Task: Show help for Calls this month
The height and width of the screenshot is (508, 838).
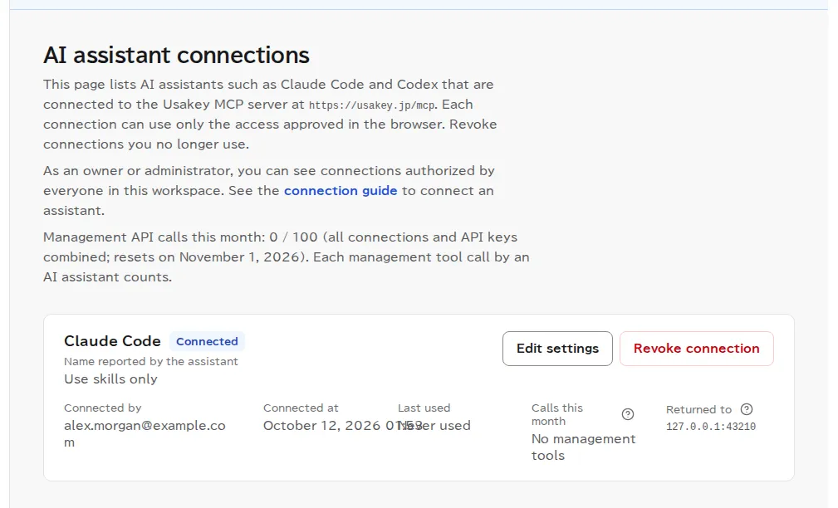Action: (627, 414)
